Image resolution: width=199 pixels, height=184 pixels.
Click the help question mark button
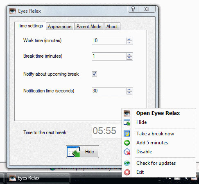pyautogui.click(x=133, y=9)
